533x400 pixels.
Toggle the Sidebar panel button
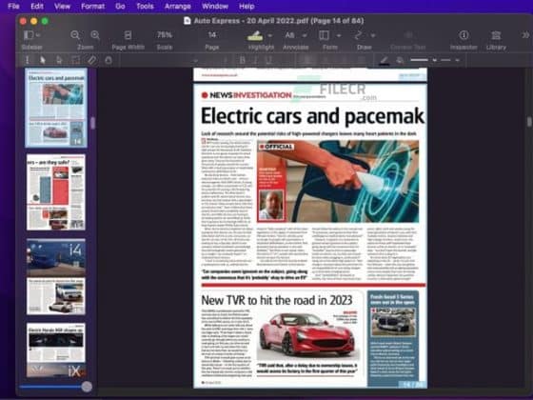click(29, 35)
